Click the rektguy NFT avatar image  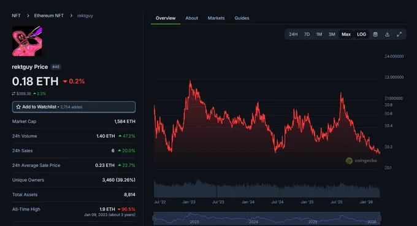pos(27,41)
